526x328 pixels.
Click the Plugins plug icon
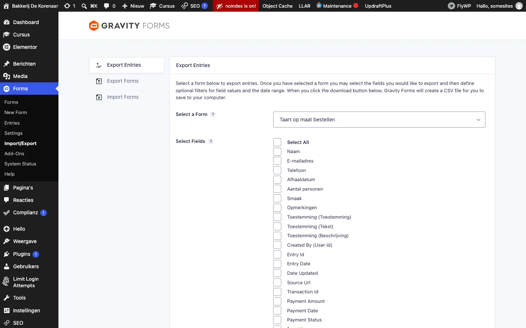click(7, 254)
